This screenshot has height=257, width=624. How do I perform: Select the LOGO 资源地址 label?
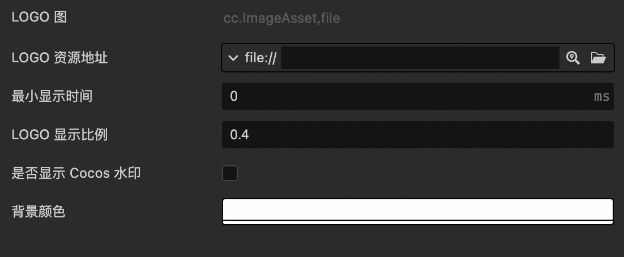click(59, 58)
